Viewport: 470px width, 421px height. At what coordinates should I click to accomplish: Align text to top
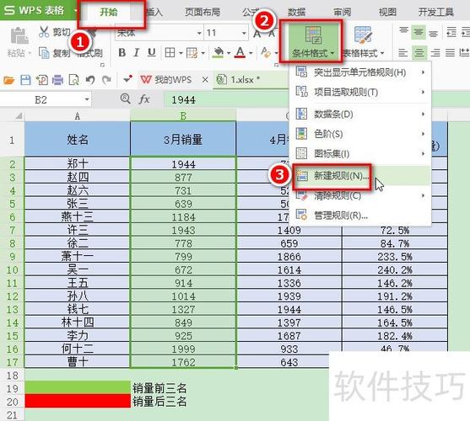[x=403, y=32]
